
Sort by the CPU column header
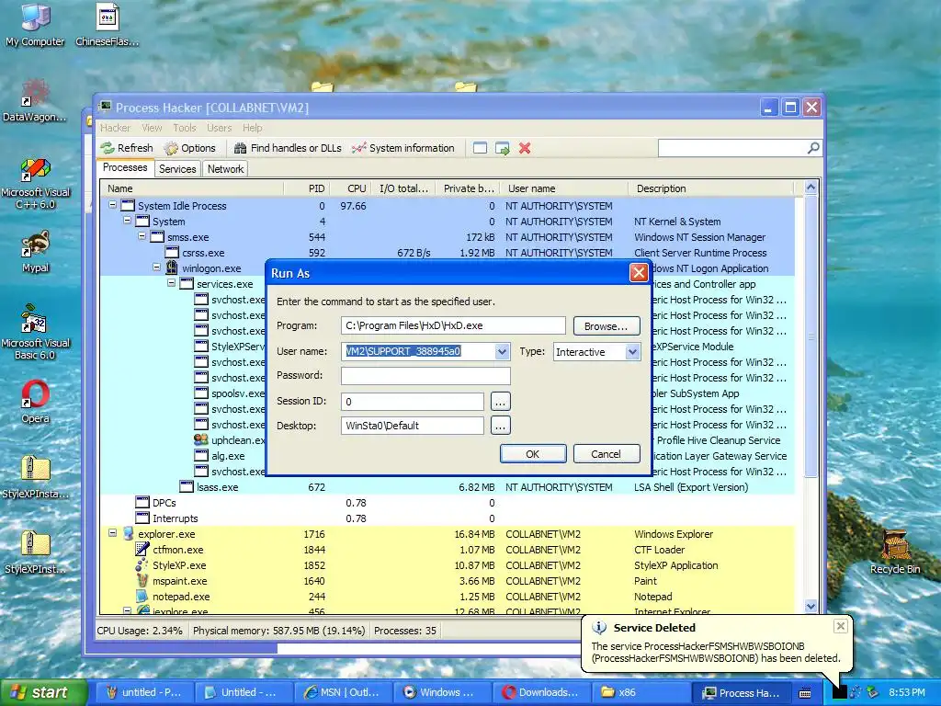[x=350, y=188]
